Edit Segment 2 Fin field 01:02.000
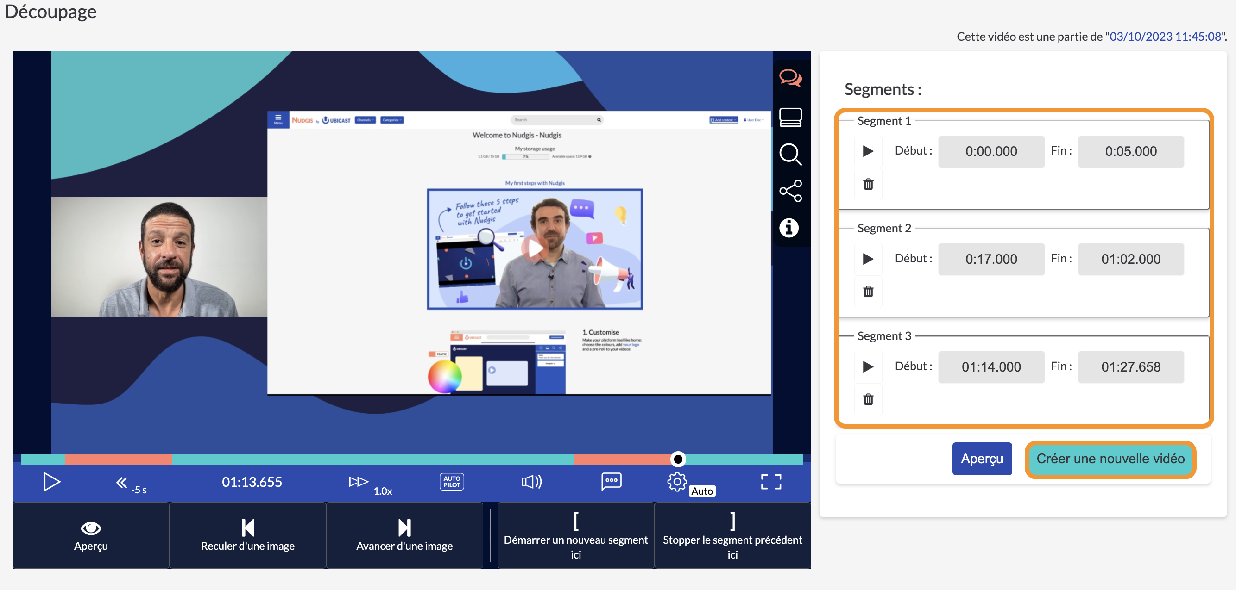Screen dimensions: 1236x590 pyautogui.click(x=1131, y=259)
